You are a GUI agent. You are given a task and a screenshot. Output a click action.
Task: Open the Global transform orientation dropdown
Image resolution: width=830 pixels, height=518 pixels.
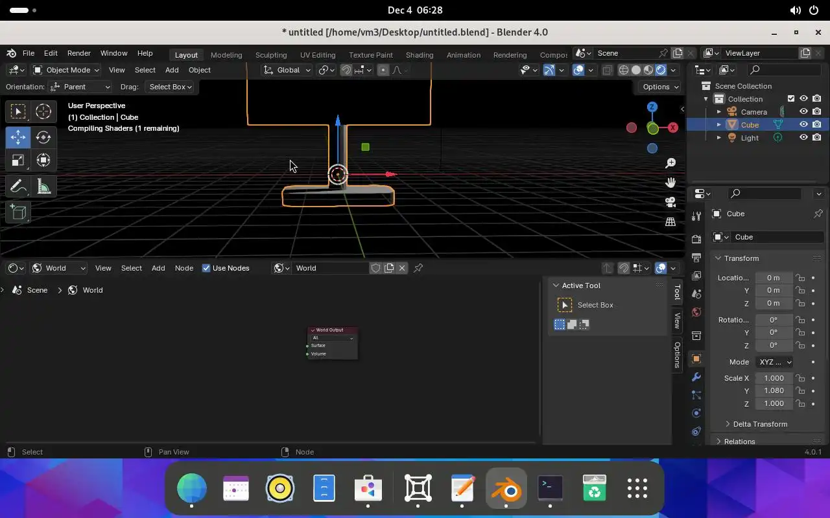tap(287, 70)
